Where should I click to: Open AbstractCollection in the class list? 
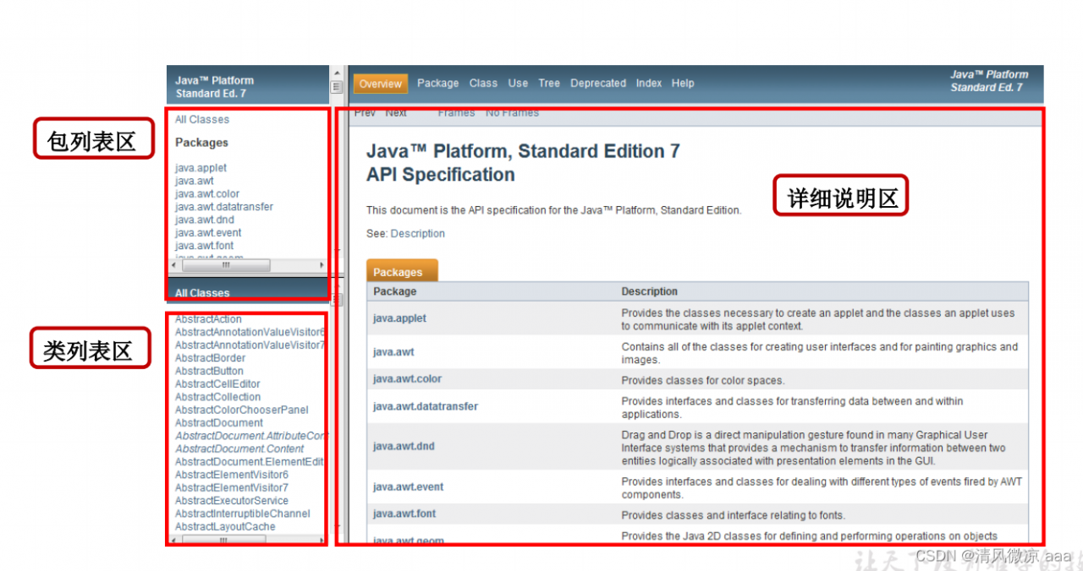217,397
